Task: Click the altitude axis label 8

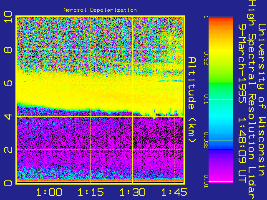Action: pyautogui.click(x=8, y=50)
